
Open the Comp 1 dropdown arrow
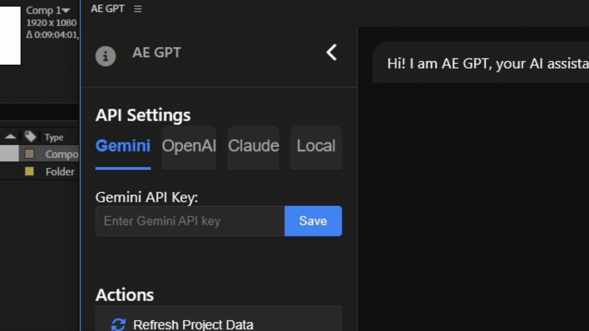pos(66,10)
